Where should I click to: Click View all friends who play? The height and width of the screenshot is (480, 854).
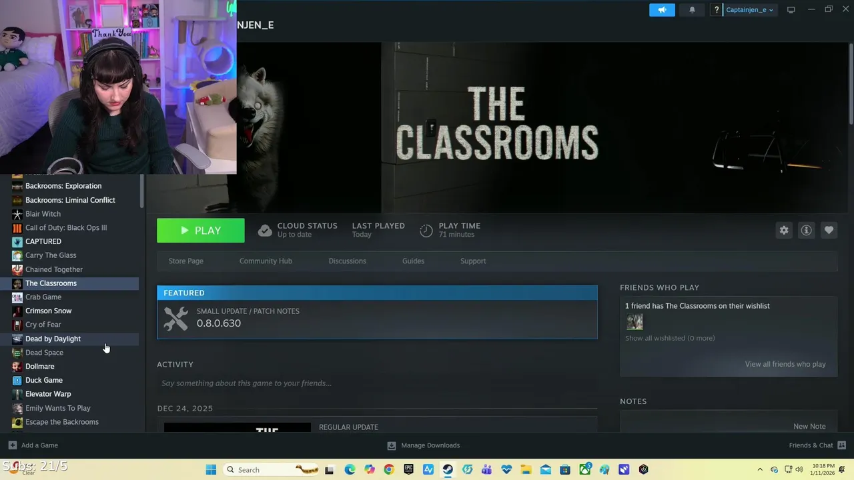click(785, 364)
